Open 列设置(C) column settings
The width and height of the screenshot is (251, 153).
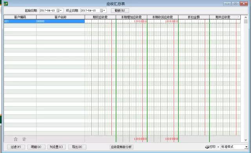56,147
